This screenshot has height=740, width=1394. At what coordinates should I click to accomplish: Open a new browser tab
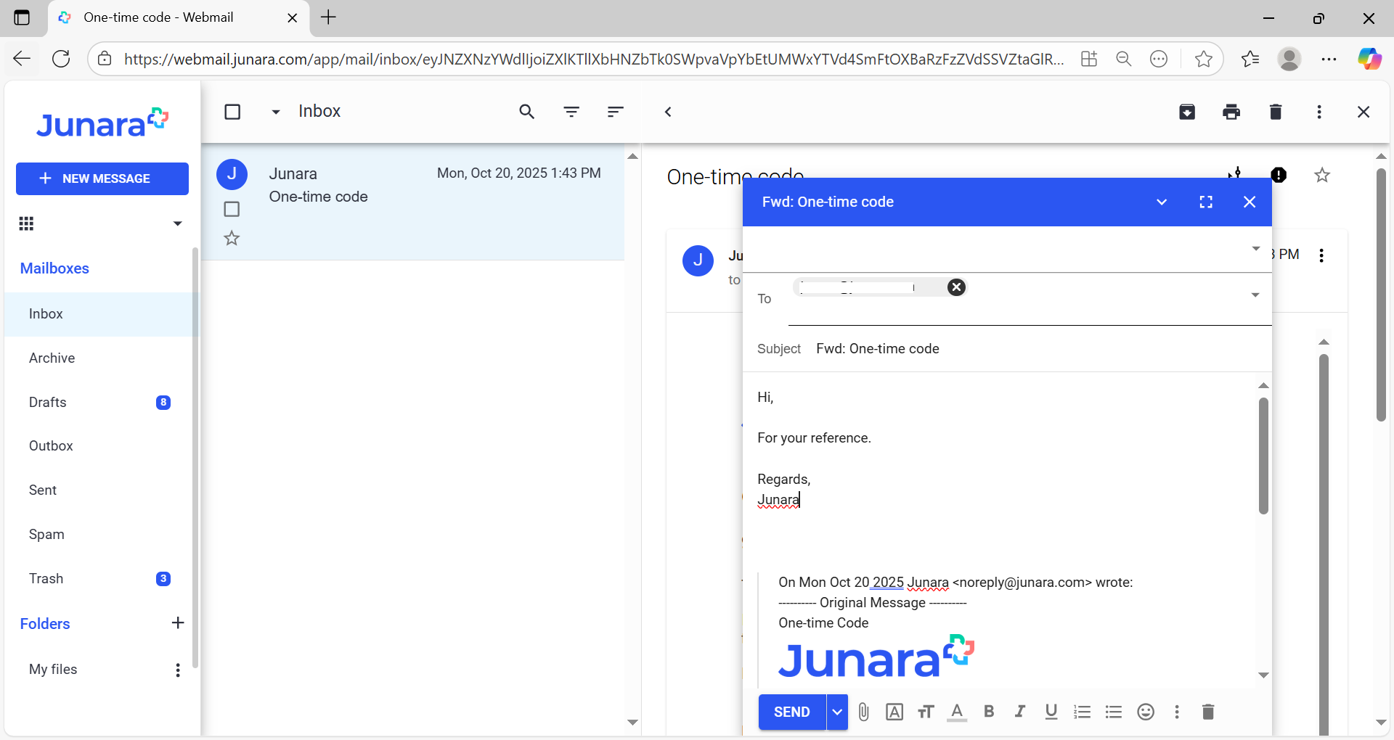(x=329, y=17)
